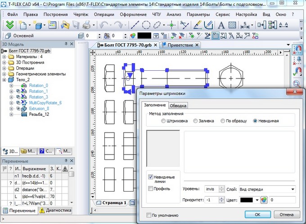The height and width of the screenshot is (224, 306).
Task: Click the Print icon
Action: (x=86, y=25)
